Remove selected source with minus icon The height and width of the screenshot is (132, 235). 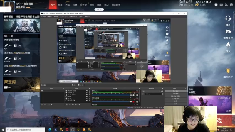[70, 104]
